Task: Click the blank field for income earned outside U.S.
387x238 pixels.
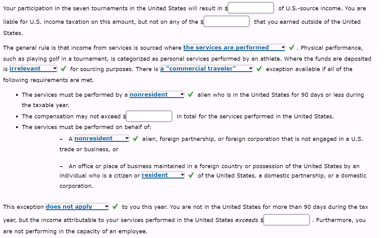Action: click(x=226, y=21)
